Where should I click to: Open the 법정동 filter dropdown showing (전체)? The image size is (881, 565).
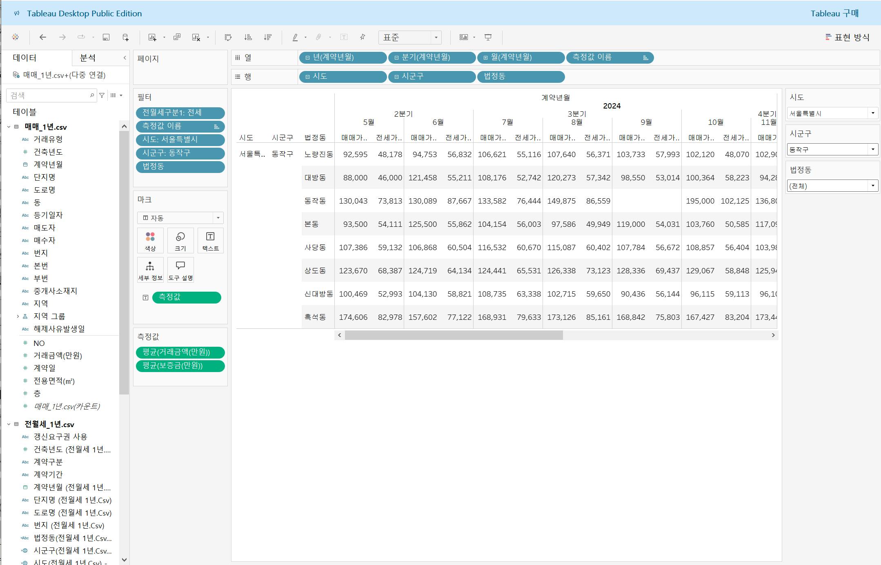[873, 186]
